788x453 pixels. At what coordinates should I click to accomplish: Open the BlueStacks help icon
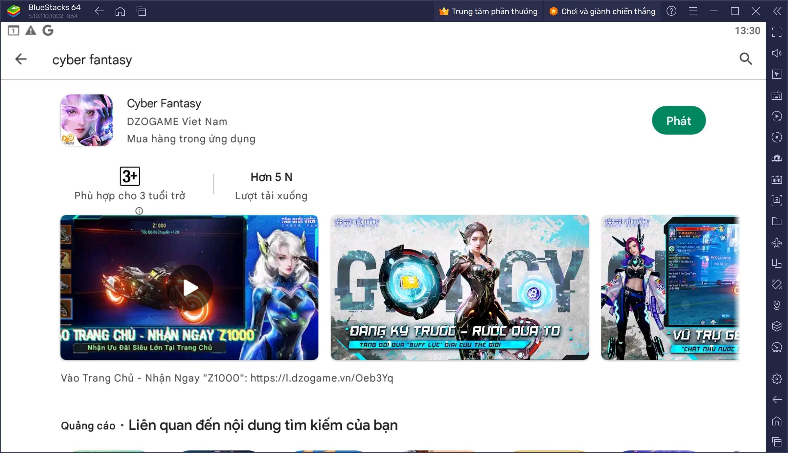[x=671, y=11]
